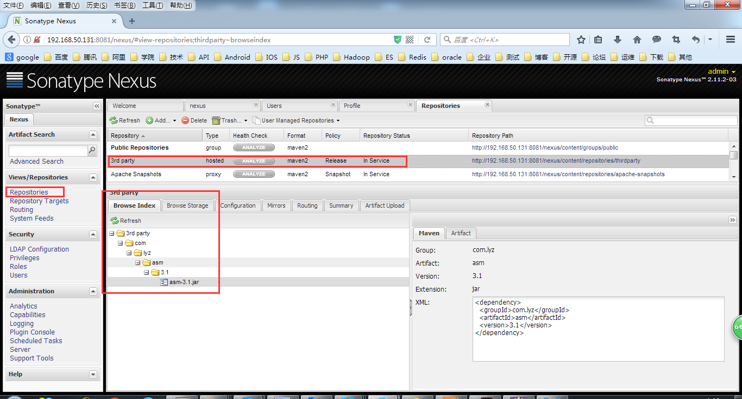Refresh the repositories list

pyautogui.click(x=125, y=120)
